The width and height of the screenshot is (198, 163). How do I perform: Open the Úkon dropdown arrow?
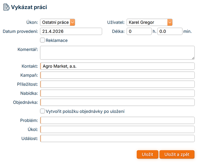[x=72, y=22]
